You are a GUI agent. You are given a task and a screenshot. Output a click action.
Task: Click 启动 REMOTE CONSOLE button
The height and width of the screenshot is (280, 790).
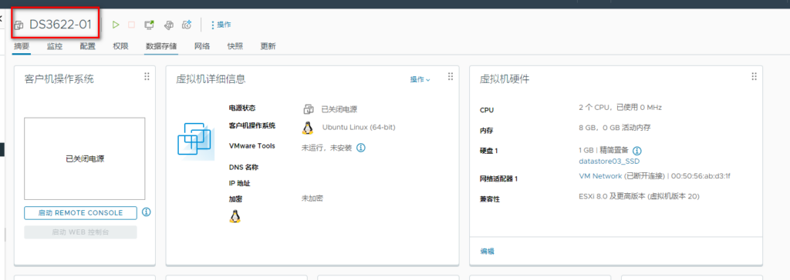coord(80,213)
